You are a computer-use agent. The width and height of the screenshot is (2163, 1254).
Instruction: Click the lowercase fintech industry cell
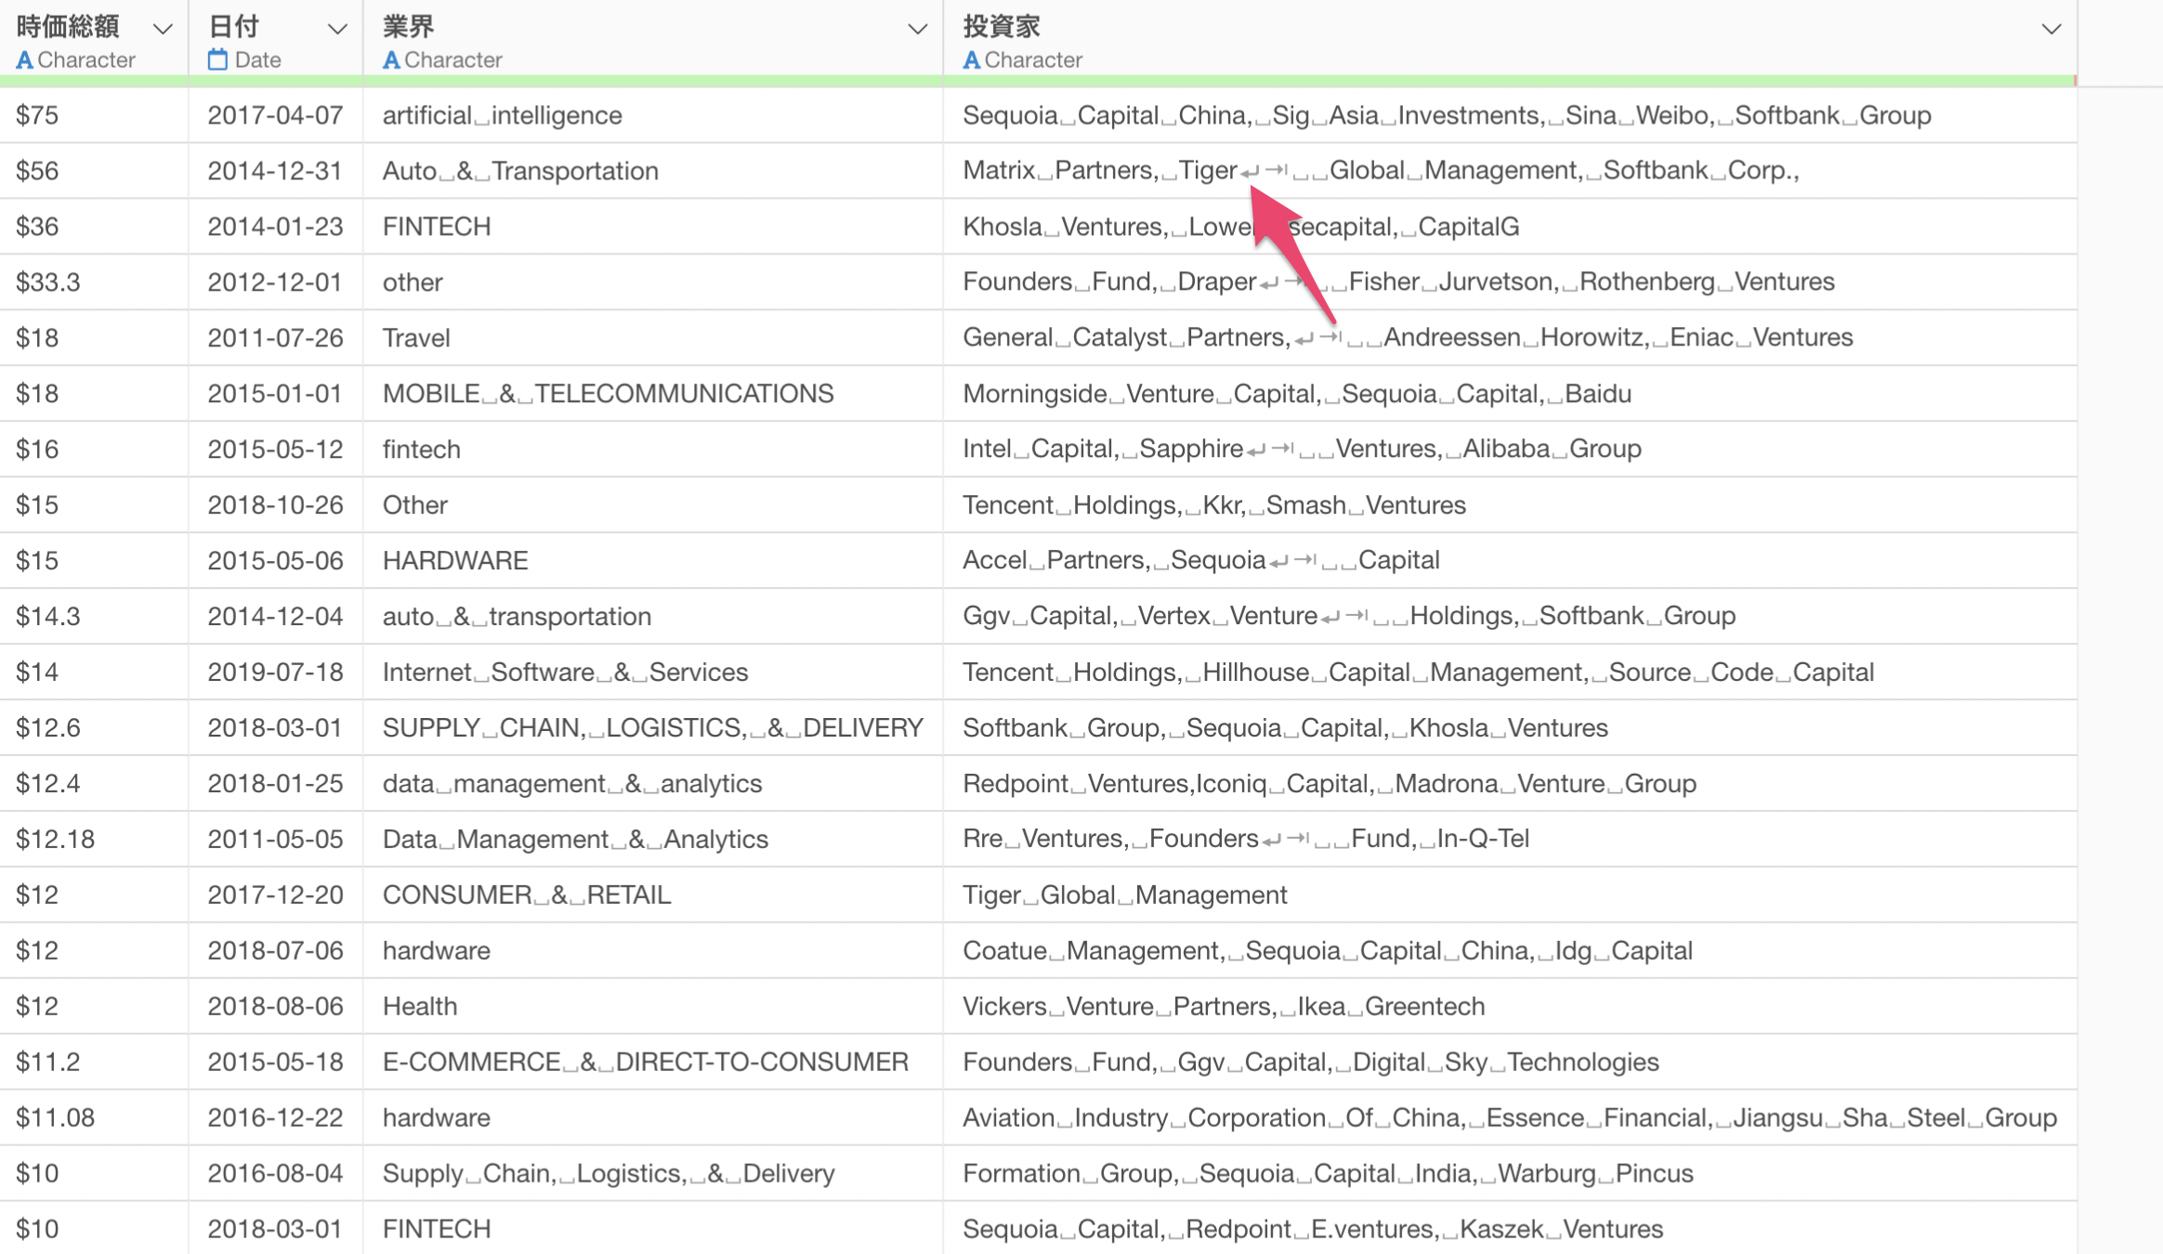point(653,450)
